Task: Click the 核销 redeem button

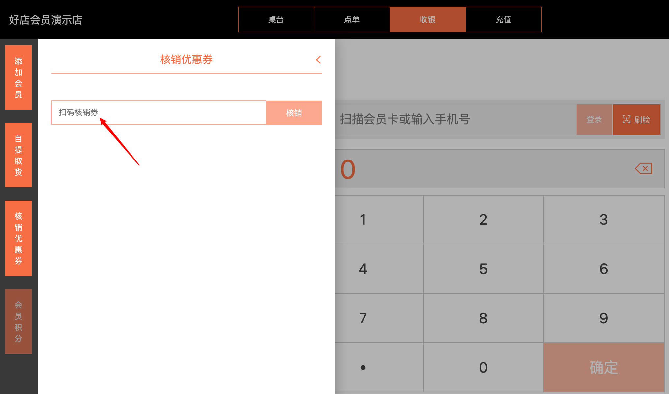Action: [294, 112]
